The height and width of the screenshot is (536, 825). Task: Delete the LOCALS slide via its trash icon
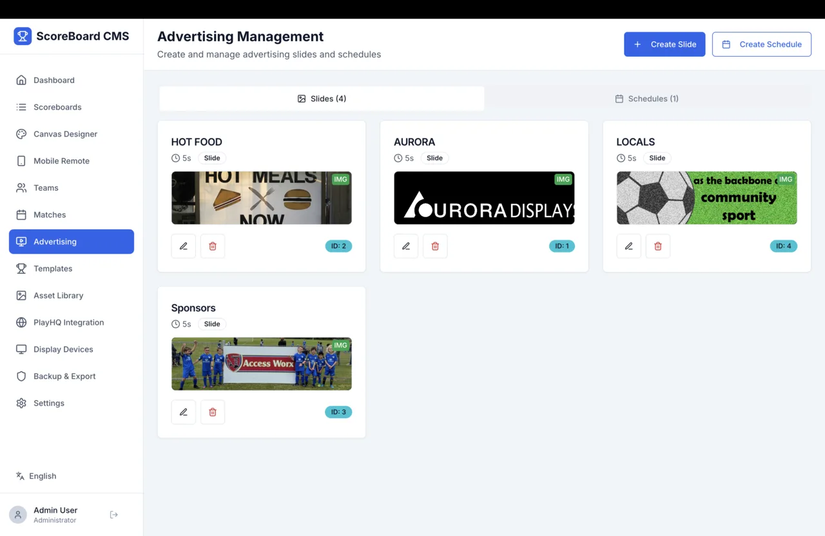click(x=657, y=245)
